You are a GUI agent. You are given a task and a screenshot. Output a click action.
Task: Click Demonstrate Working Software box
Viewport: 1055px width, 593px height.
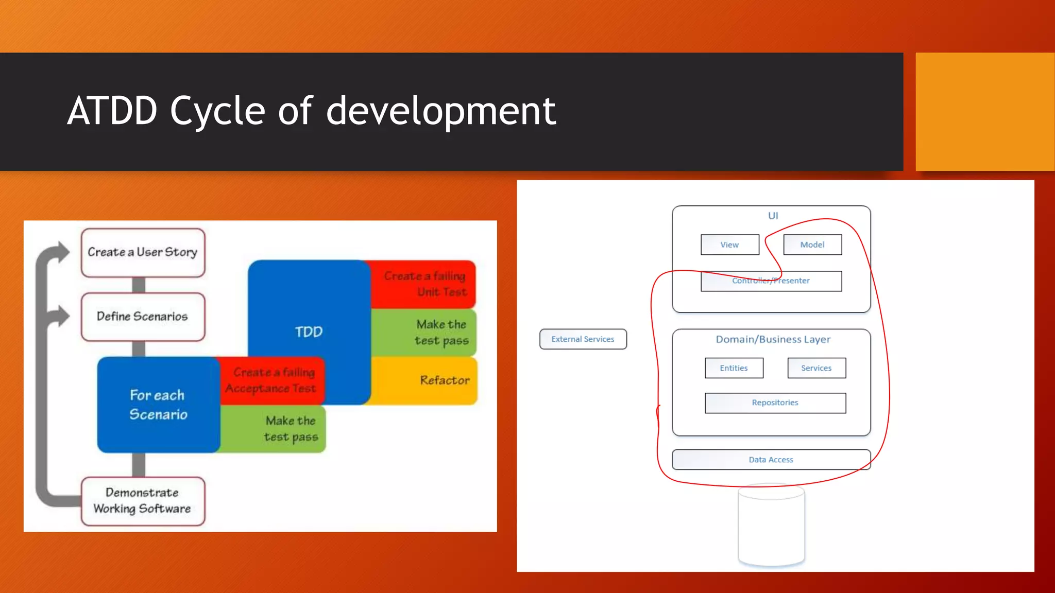143,501
